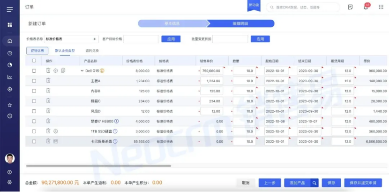Select the 默认业务类型 tab
The image size is (389, 192).
pos(65,51)
